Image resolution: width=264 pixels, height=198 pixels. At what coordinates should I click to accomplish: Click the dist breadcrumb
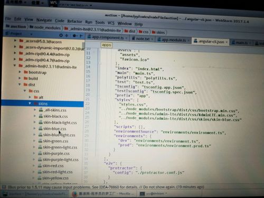(x=130, y=31)
